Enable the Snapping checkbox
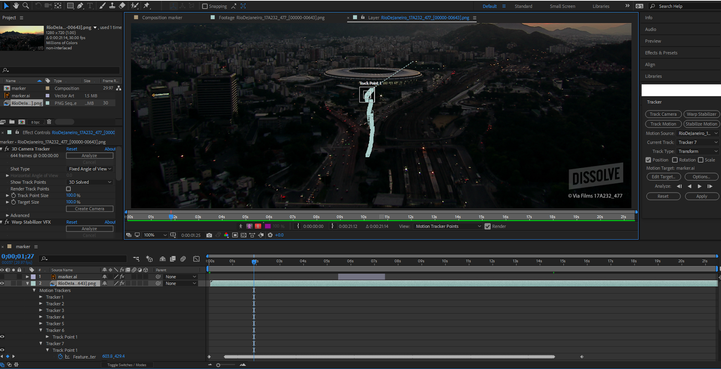The image size is (721, 369). [x=205, y=6]
